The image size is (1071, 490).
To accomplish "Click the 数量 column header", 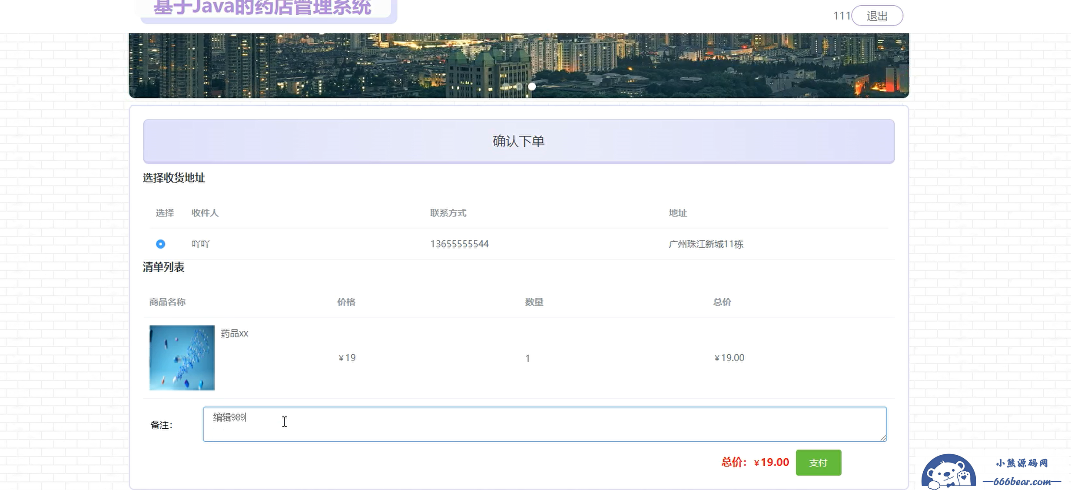I will [534, 302].
